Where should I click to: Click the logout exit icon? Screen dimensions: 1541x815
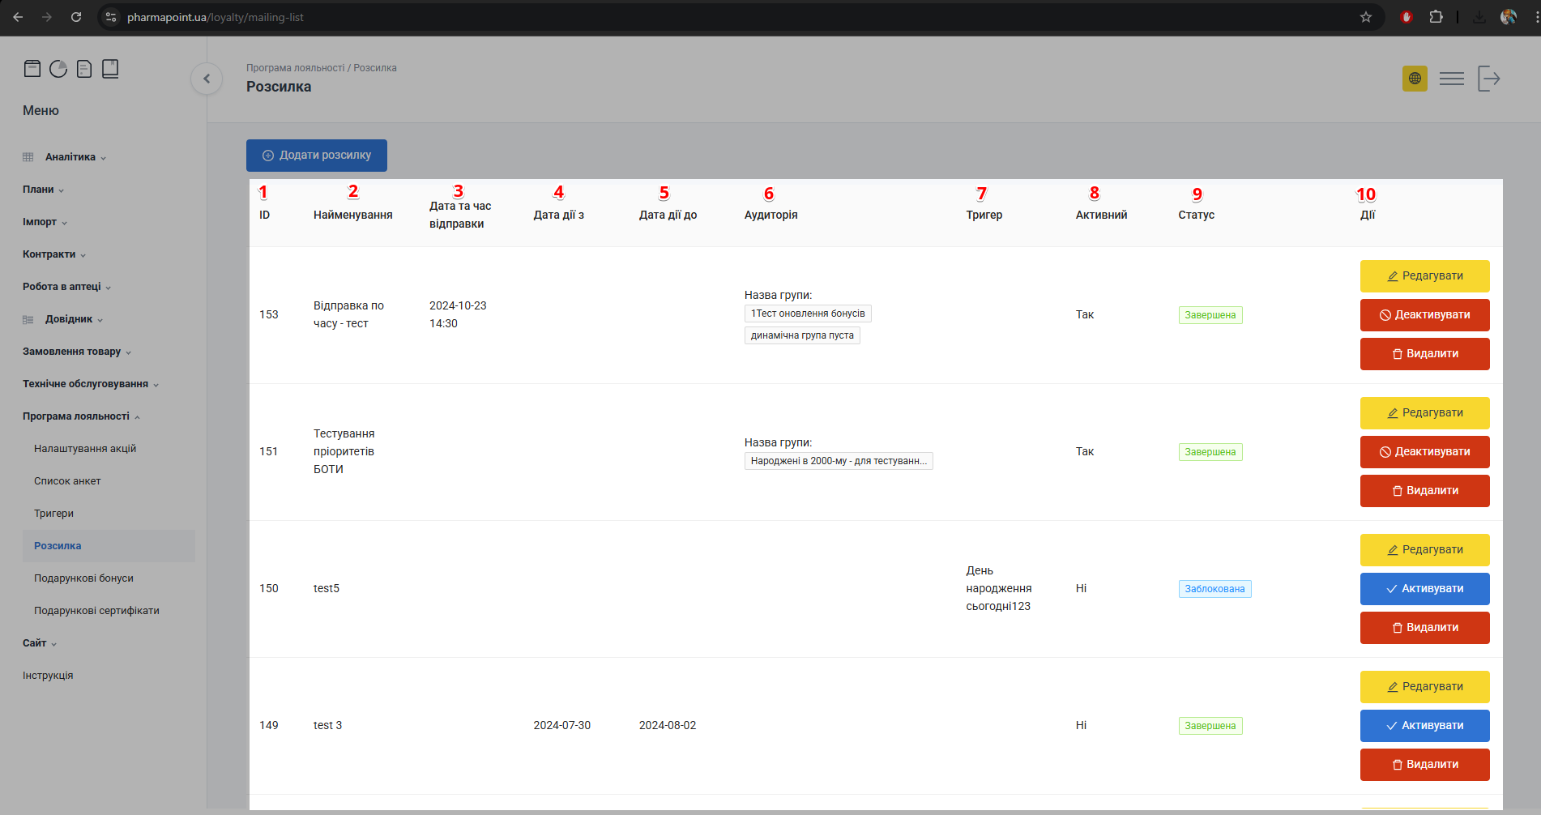(1488, 79)
